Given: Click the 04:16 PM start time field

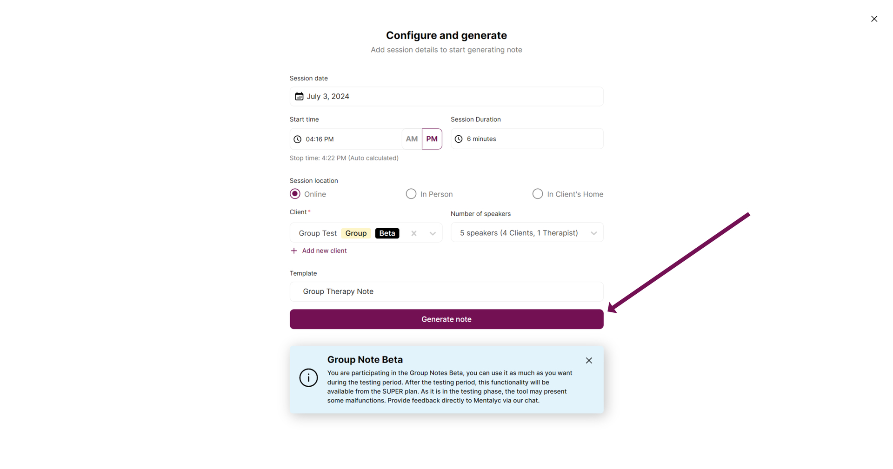Looking at the screenshot, I should pos(346,139).
